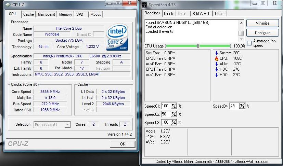The height and width of the screenshot is (166, 283).
Task: Open the Charts tab in SpeedFan
Action: click(220, 14)
